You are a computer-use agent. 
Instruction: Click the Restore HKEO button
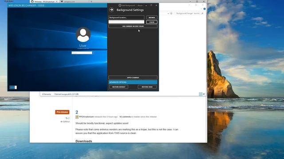[x=147, y=87]
